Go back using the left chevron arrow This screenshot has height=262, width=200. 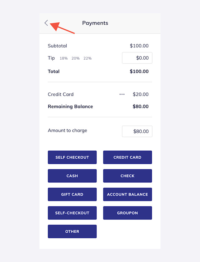click(46, 23)
